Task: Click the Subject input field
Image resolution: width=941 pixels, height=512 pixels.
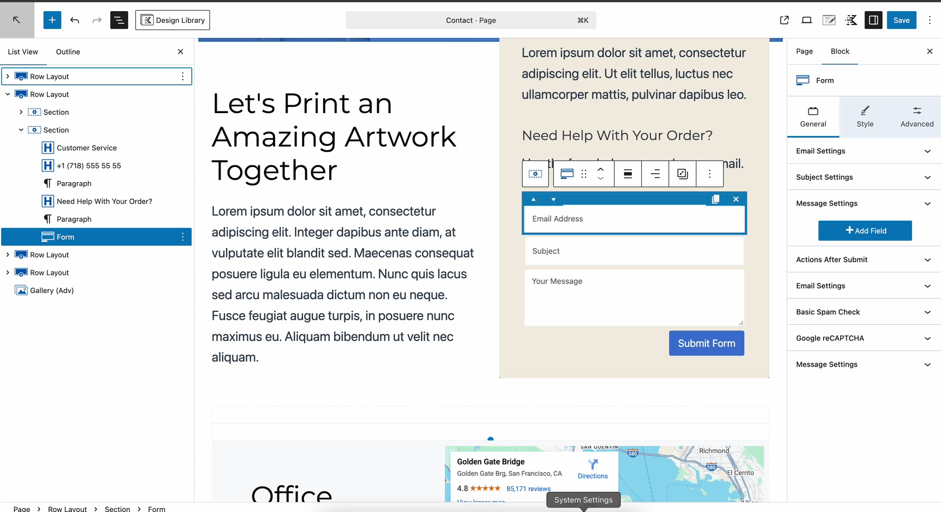Action: pyautogui.click(x=633, y=251)
